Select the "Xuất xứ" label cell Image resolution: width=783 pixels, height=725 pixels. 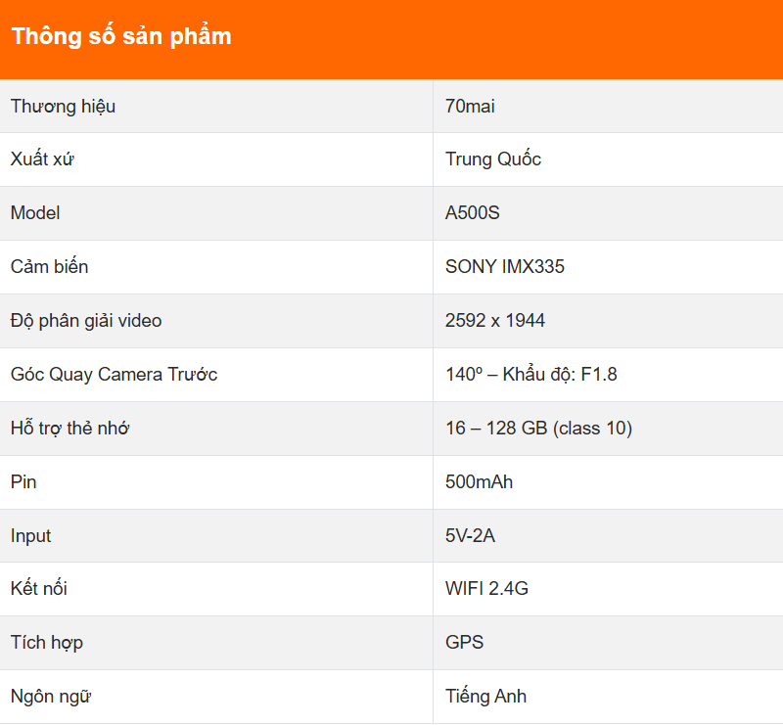coord(42,159)
